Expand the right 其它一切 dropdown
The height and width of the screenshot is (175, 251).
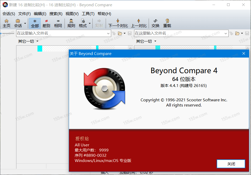(x=155, y=41)
